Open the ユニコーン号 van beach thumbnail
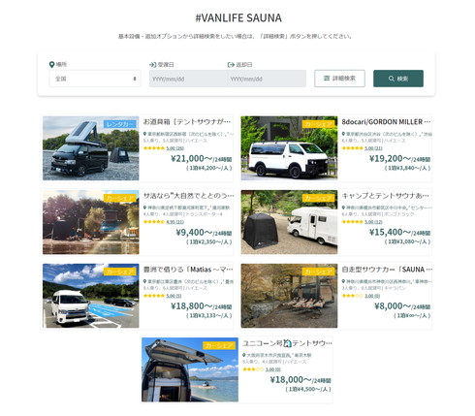The height and width of the screenshot is (416, 475). [x=190, y=369]
